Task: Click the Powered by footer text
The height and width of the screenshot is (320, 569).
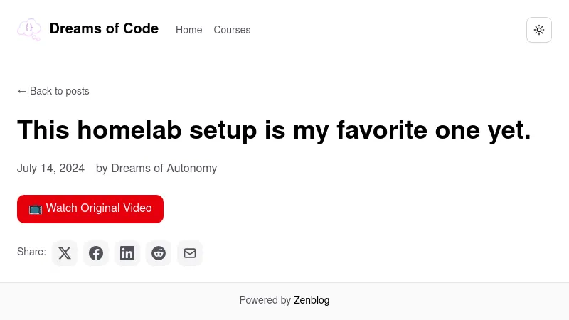Action: tap(265, 300)
